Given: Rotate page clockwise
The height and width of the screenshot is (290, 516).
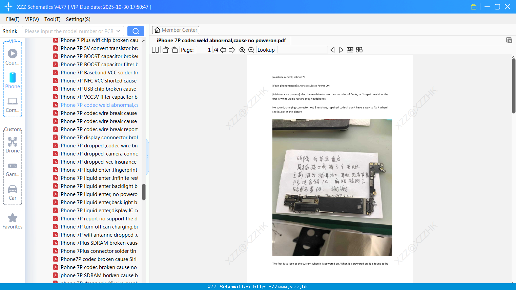Looking at the screenshot, I should coord(174,50).
